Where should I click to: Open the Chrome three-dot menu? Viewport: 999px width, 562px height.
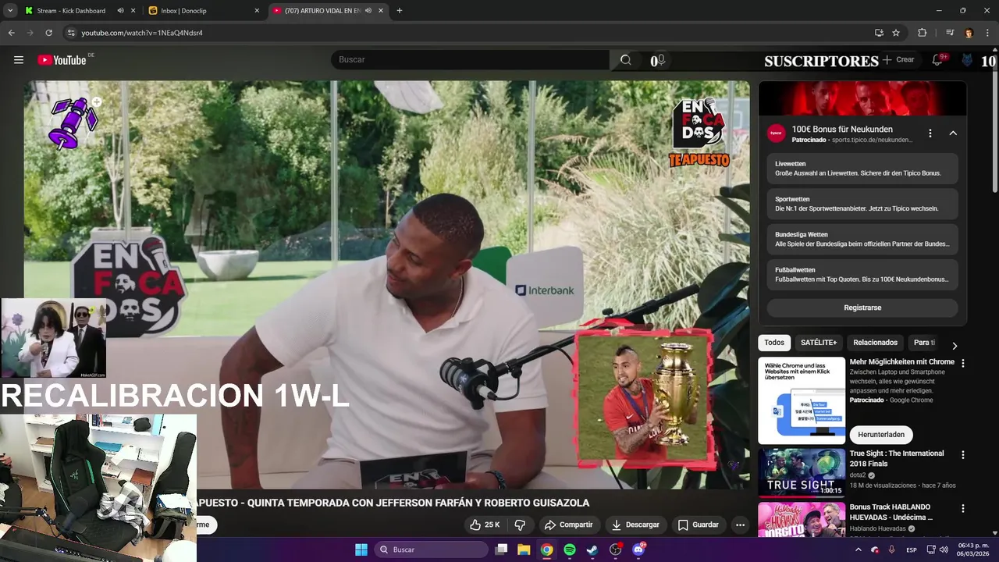[987, 33]
